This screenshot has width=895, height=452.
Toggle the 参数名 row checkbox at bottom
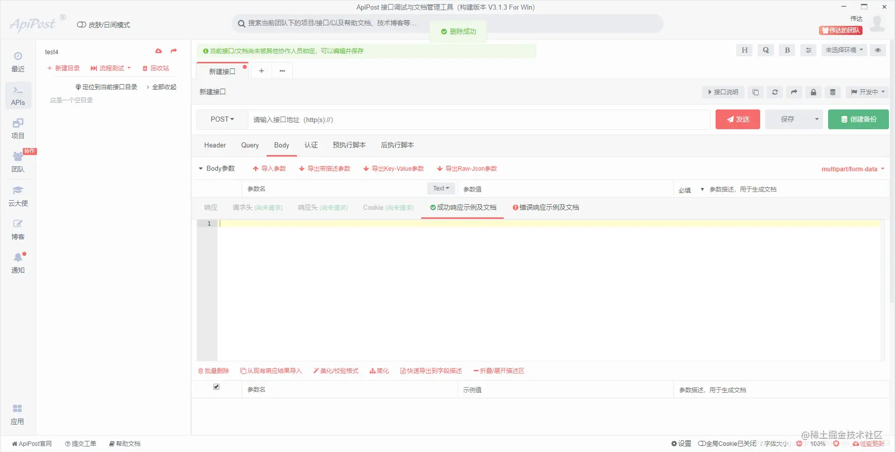click(216, 387)
